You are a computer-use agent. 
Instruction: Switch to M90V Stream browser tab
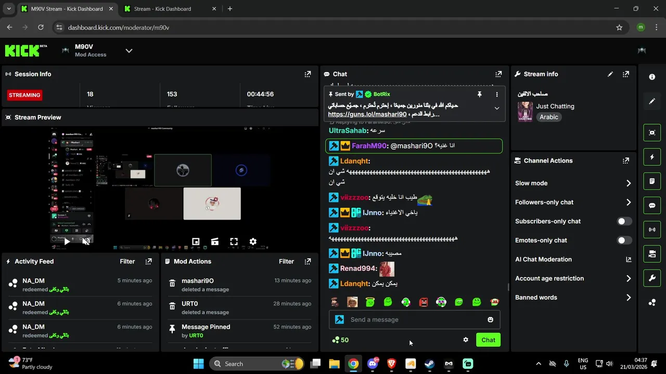coord(67,9)
